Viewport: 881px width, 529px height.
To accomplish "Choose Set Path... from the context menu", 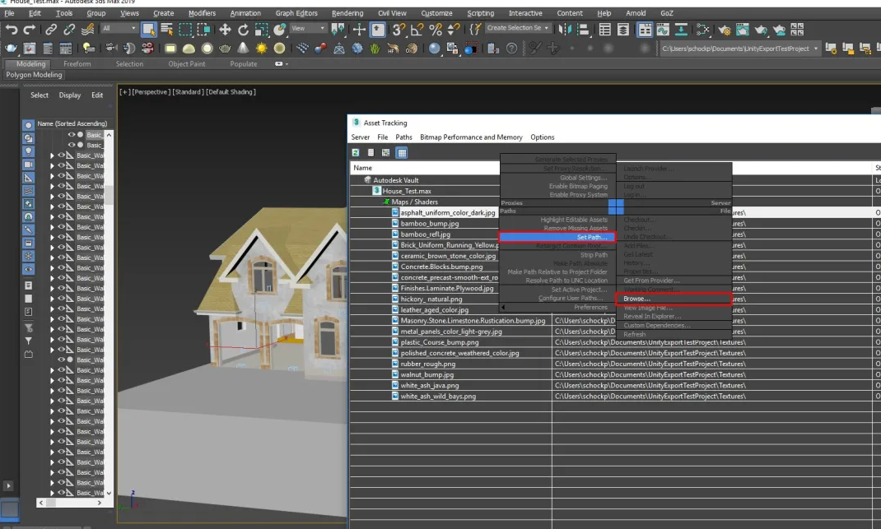I will 557,237.
